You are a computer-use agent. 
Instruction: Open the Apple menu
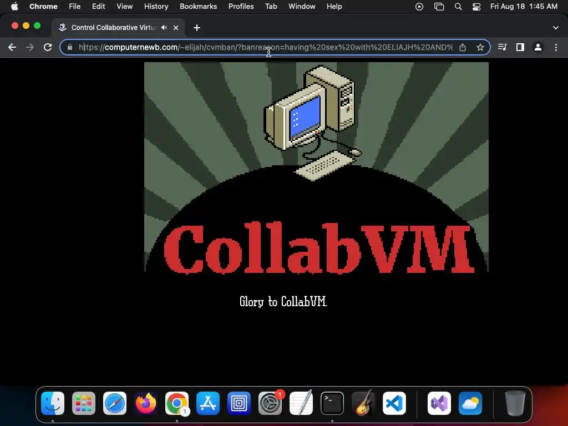point(14,7)
